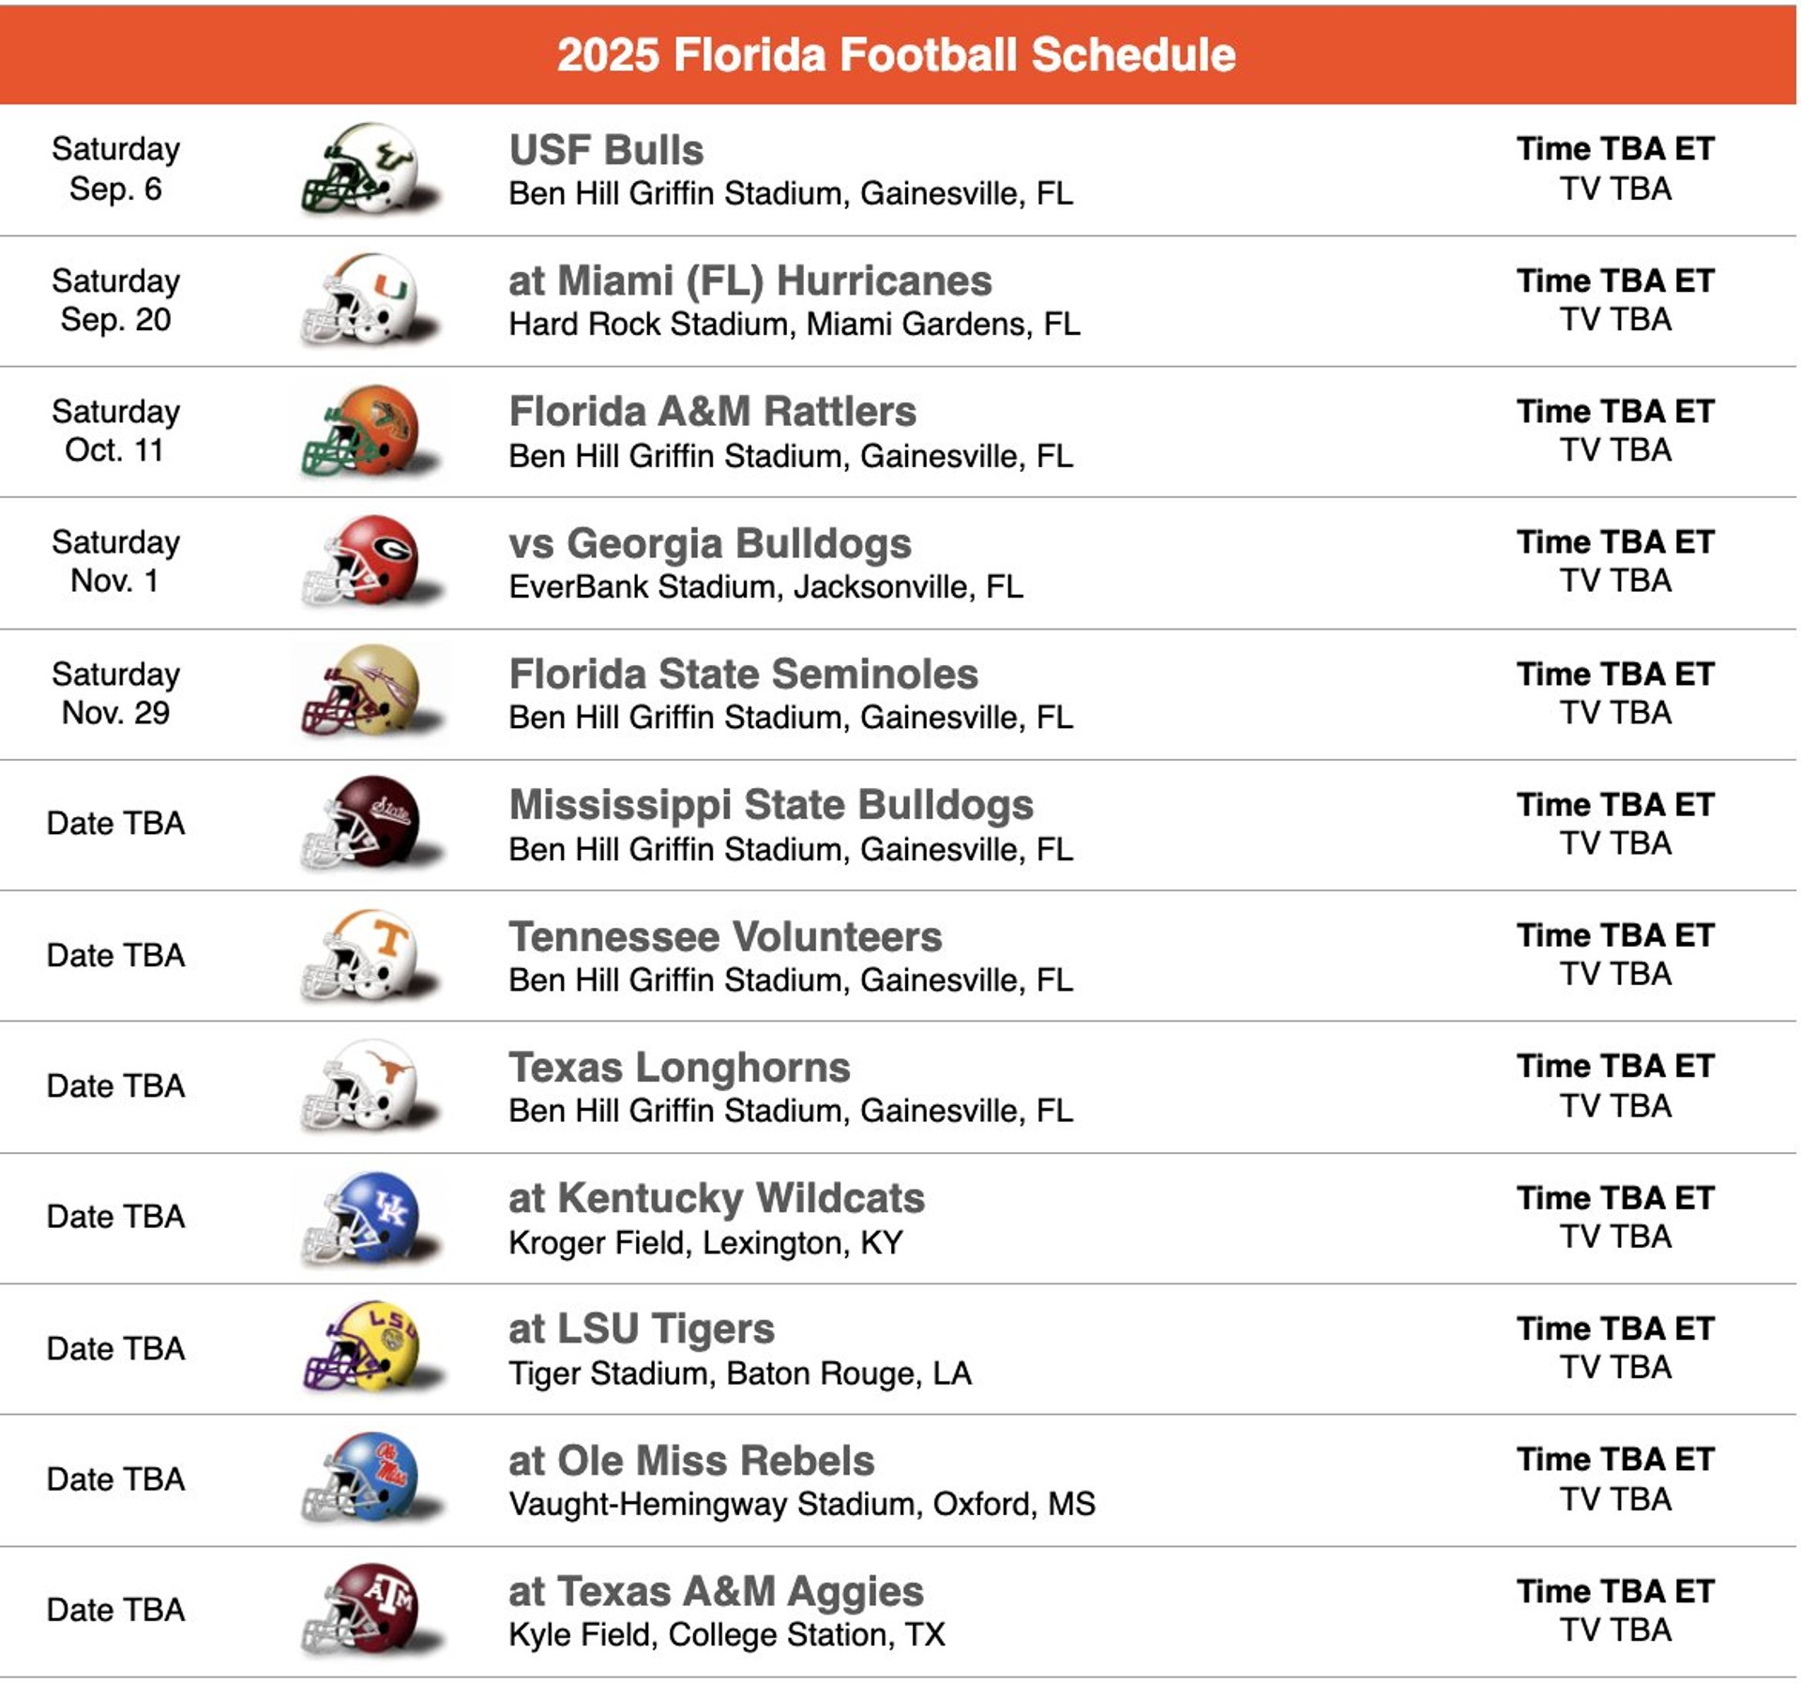Viewport: 1801px width, 1684px height.
Task: Select the Tennessee Volunteers helmet icon
Action: [370, 955]
